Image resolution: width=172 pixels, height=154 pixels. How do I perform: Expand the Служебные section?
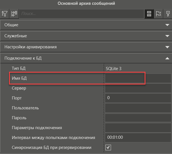tap(86, 36)
